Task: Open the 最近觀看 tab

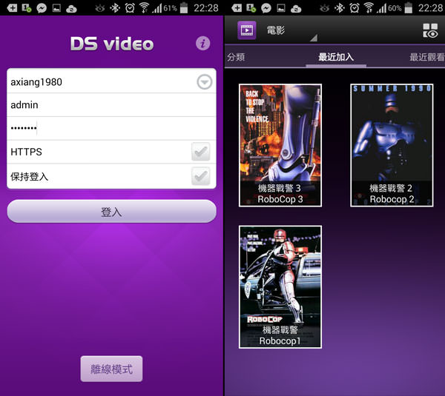Action: point(427,57)
